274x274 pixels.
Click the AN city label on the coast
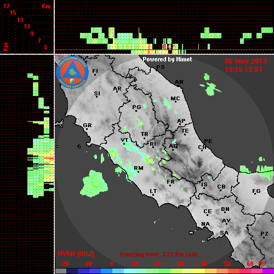point(179,82)
